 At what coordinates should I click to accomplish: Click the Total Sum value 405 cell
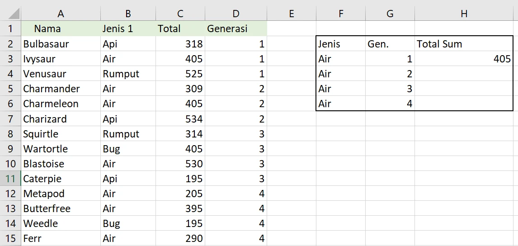point(464,59)
